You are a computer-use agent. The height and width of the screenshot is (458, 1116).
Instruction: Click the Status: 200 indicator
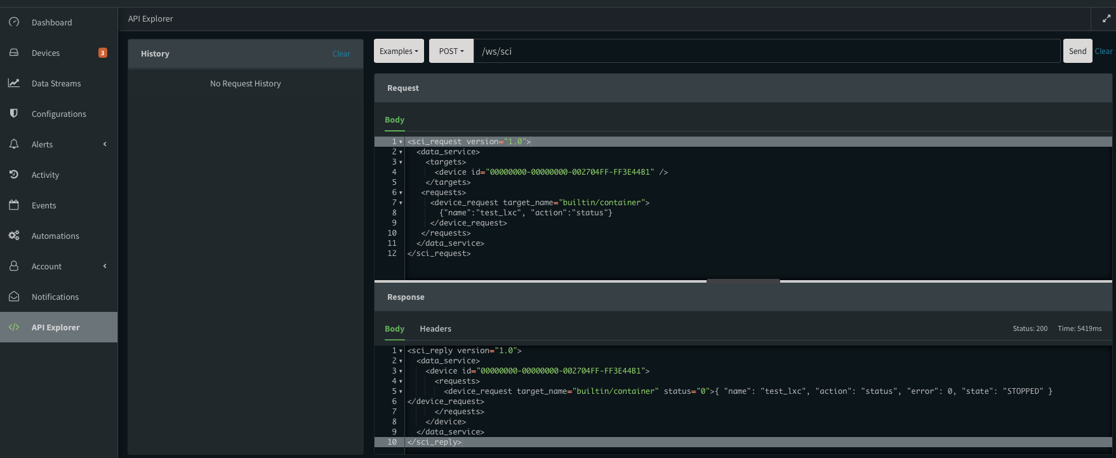tap(1030, 328)
